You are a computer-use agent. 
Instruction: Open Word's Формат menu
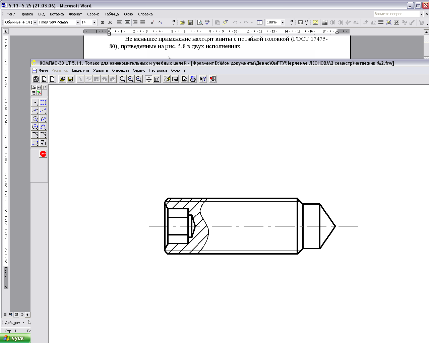(x=75, y=14)
